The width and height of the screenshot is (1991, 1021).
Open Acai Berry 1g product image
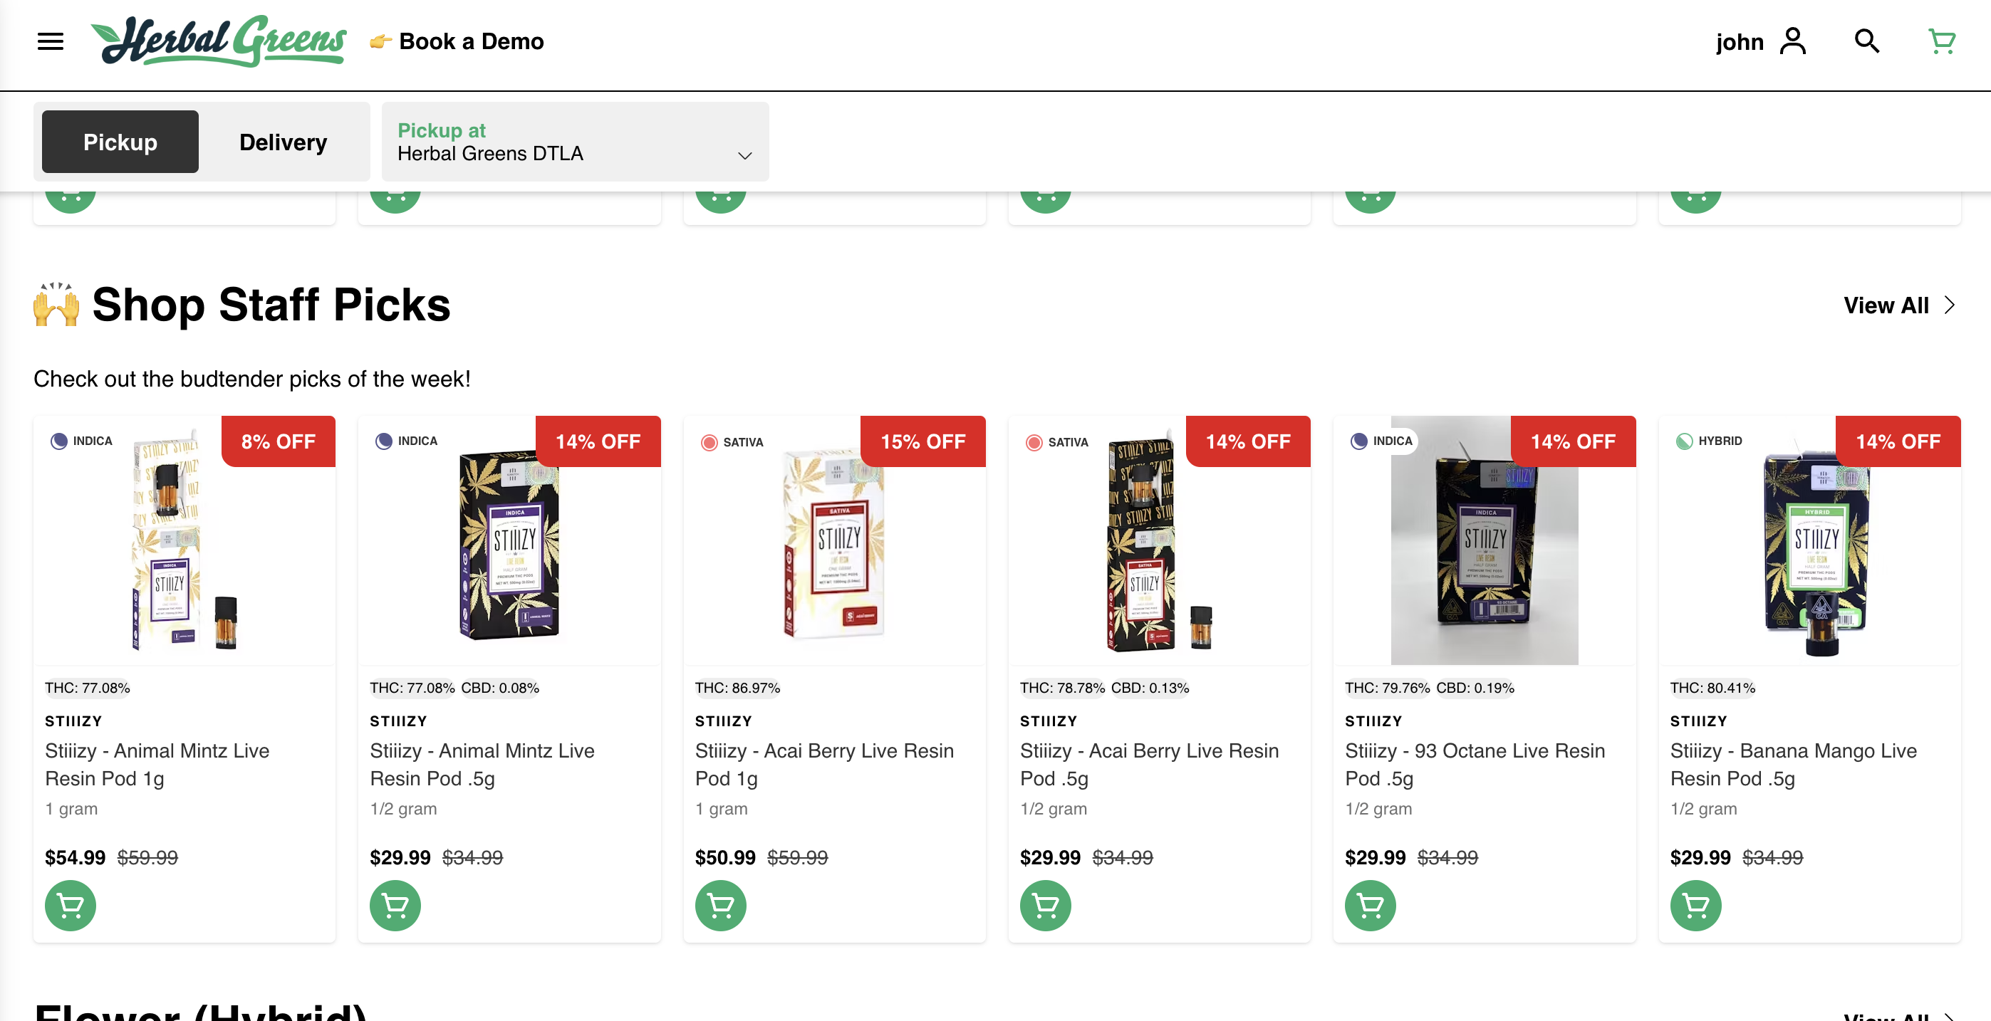coord(834,540)
